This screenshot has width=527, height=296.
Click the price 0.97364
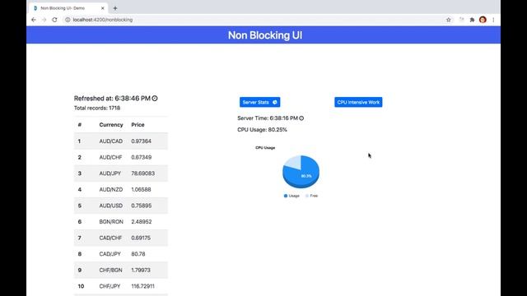[x=141, y=141]
